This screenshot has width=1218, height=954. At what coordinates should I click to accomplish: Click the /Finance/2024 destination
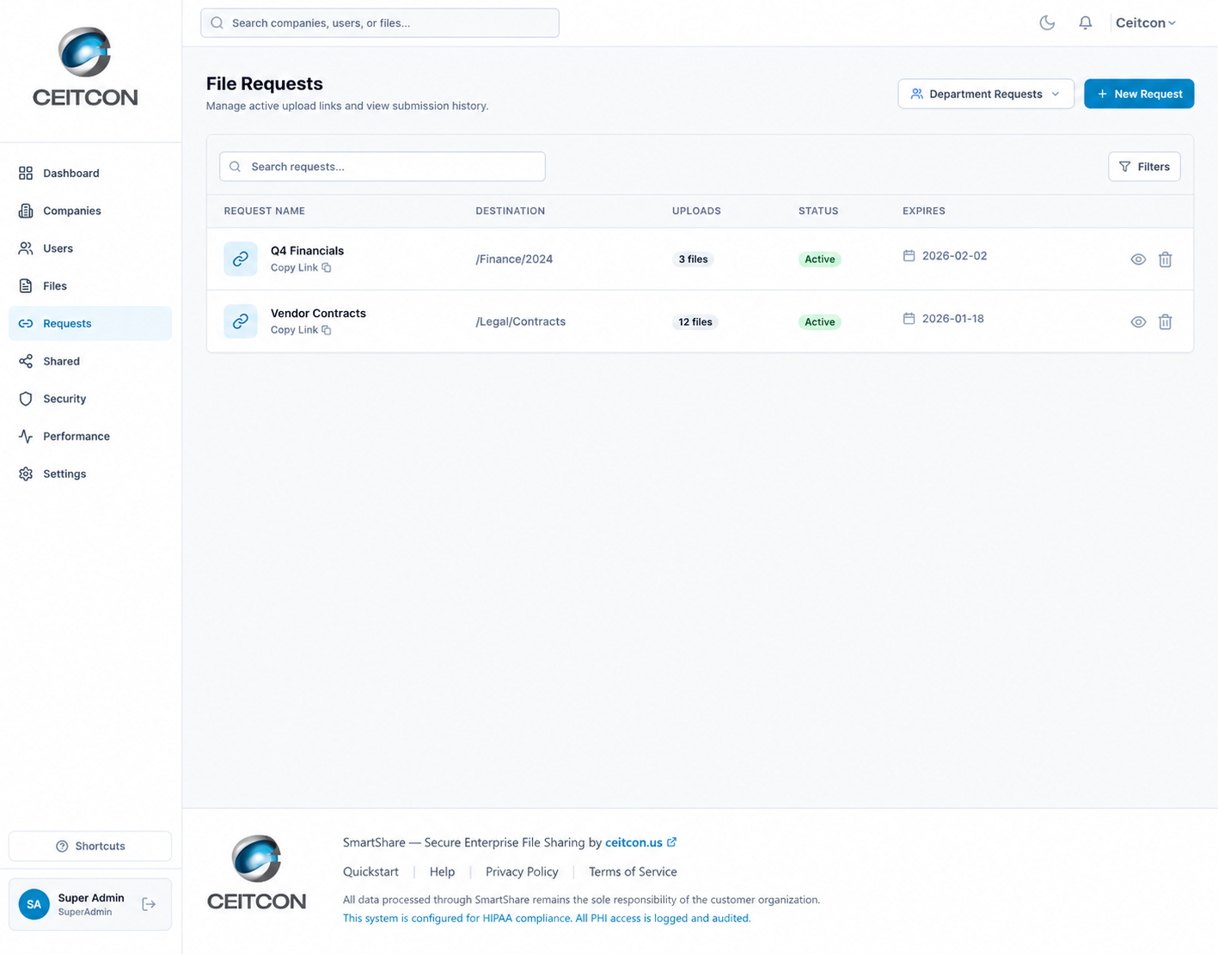click(514, 260)
